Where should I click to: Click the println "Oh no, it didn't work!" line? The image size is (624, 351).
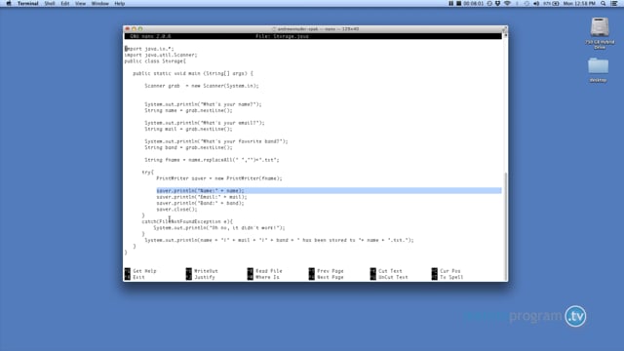219,227
